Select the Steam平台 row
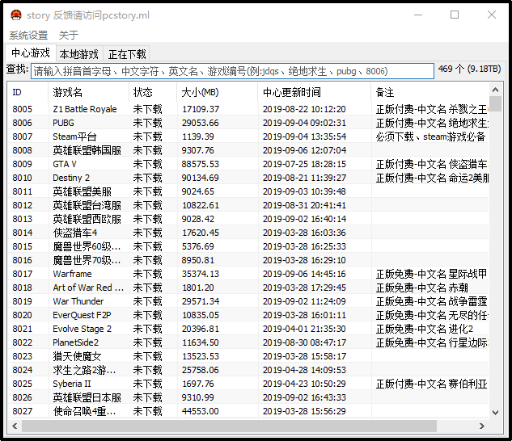Image resolution: width=512 pixels, height=441 pixels. coord(248,136)
